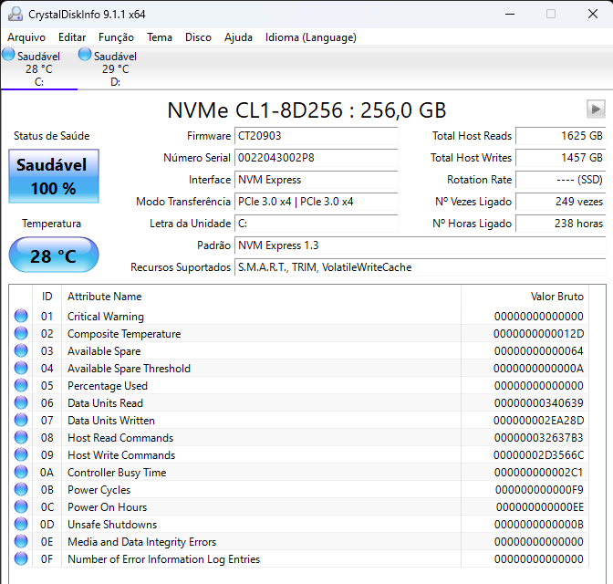Viewport: 613px width, 584px height.
Task: Select the Composite Temperature row text
Action: coord(124,334)
